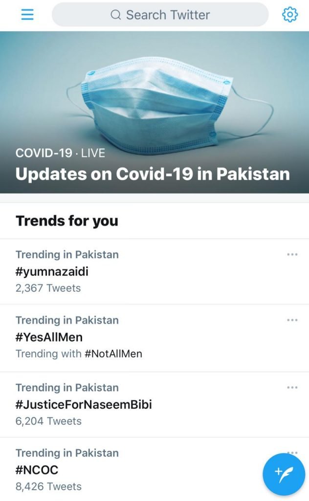Image resolution: width=309 pixels, height=501 pixels.
Task: Open the #YesAllMen hashtag trend
Action: point(49,337)
